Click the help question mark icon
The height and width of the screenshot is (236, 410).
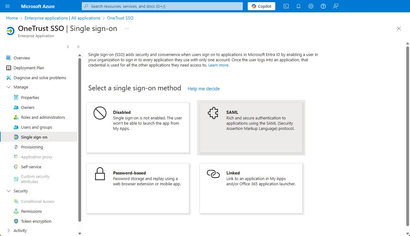pos(323,6)
